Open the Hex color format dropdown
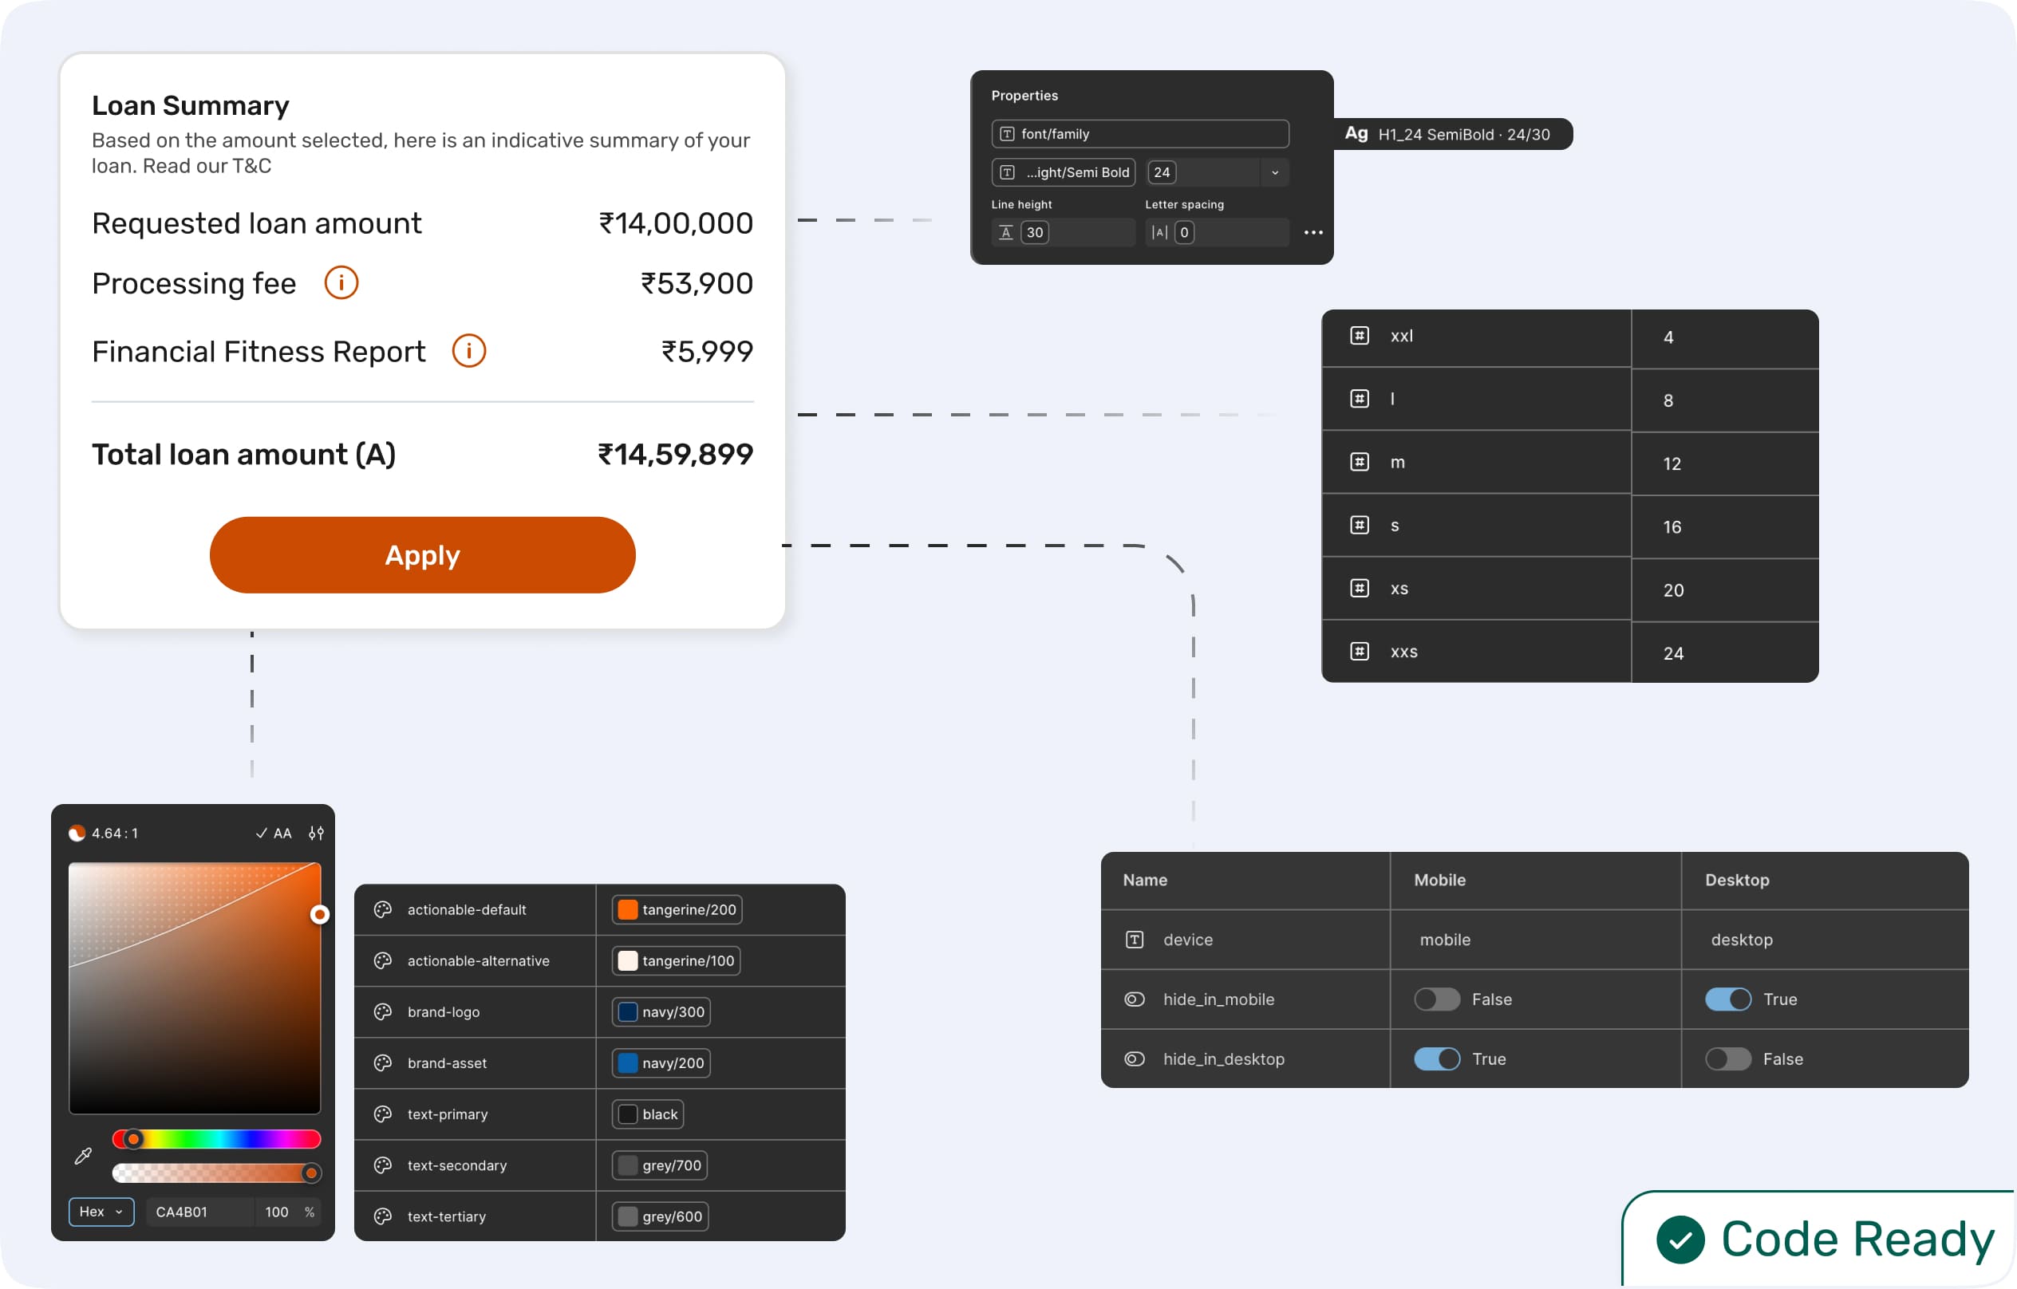 click(x=101, y=1212)
